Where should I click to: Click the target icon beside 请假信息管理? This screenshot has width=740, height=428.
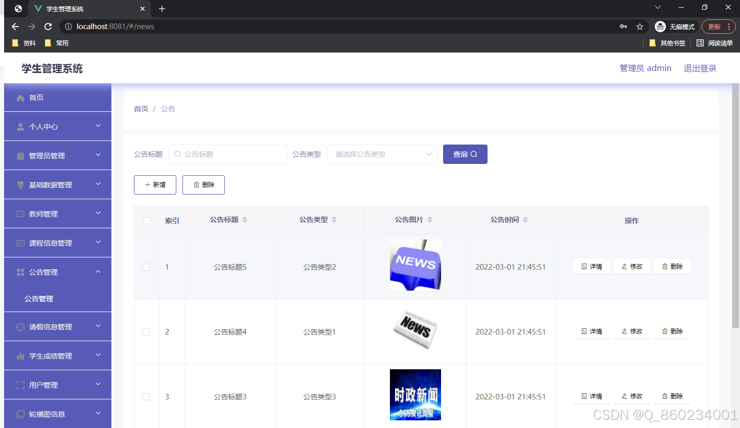pos(20,327)
